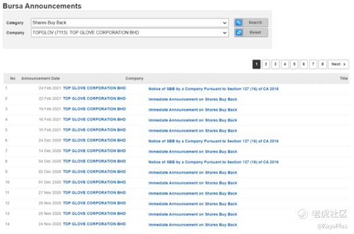Click TOP GLOVE CORPORATION BHD in row 11

[94, 192]
